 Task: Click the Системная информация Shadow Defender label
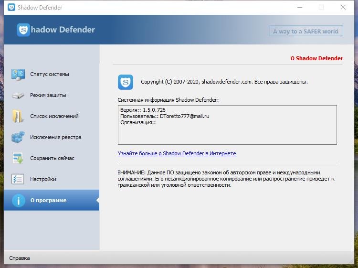168,100
